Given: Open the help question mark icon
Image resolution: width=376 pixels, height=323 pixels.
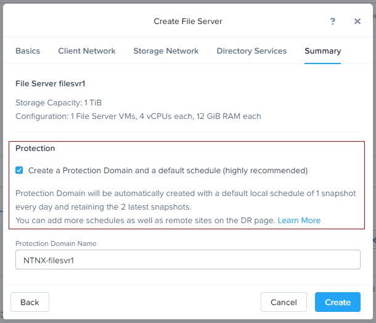Looking at the screenshot, I should (x=333, y=21).
